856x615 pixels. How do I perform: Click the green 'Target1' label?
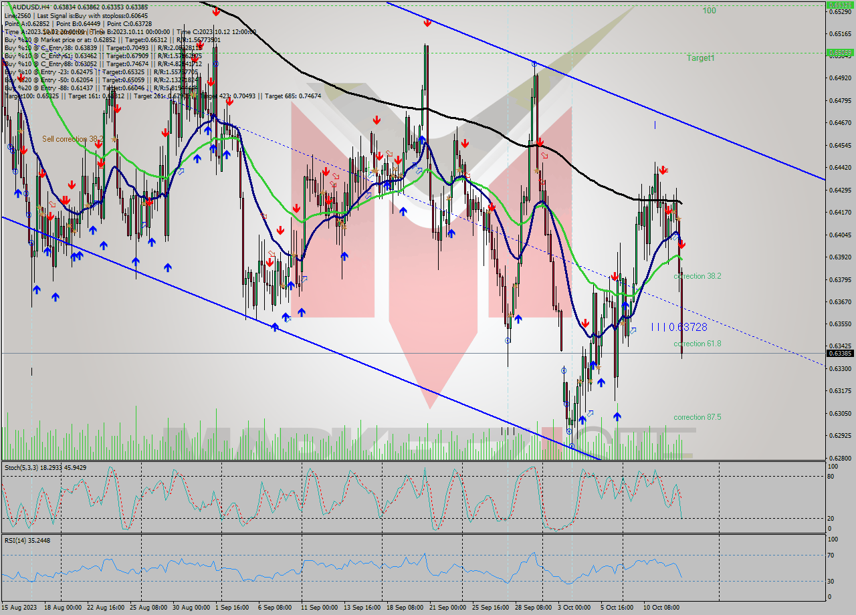tap(700, 58)
